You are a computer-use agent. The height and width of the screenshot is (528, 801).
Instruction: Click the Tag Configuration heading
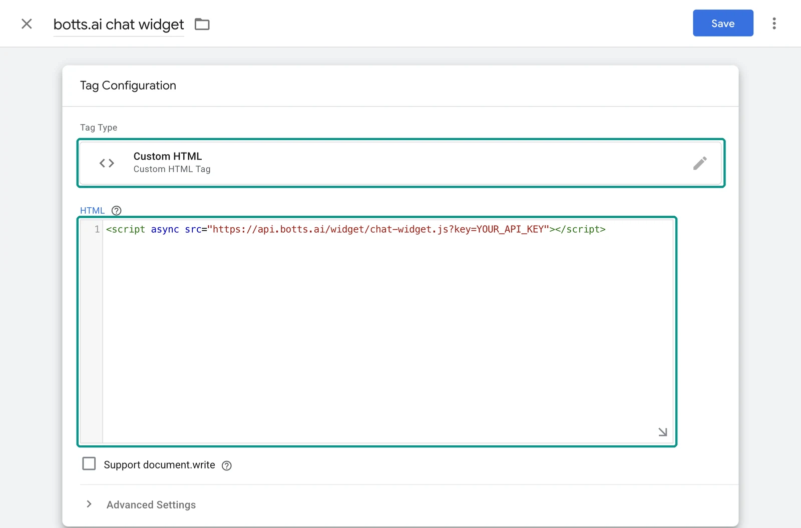(128, 86)
